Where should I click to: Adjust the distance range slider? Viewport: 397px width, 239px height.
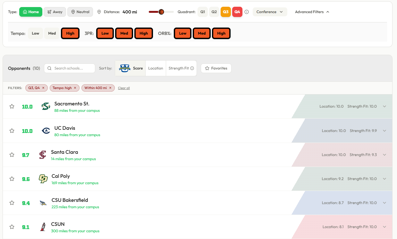point(162,12)
